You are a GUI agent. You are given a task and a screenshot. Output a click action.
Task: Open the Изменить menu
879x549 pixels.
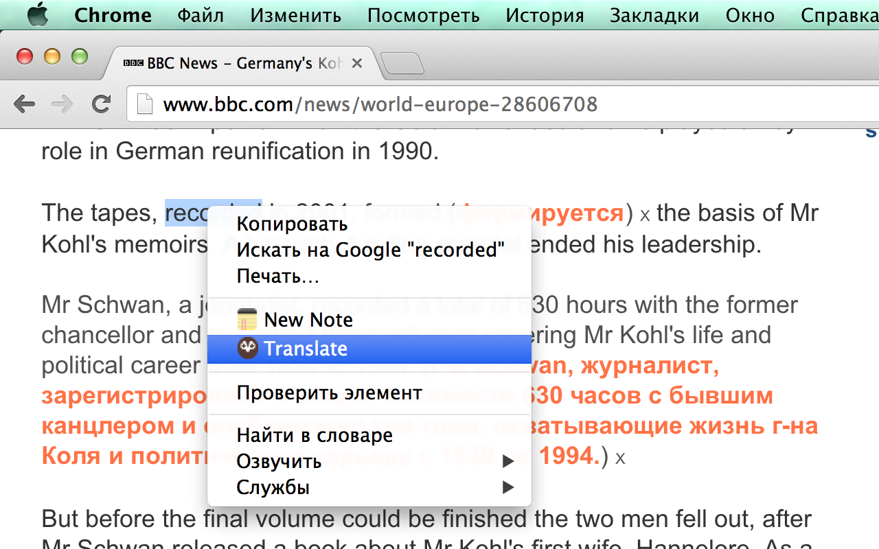pos(295,15)
